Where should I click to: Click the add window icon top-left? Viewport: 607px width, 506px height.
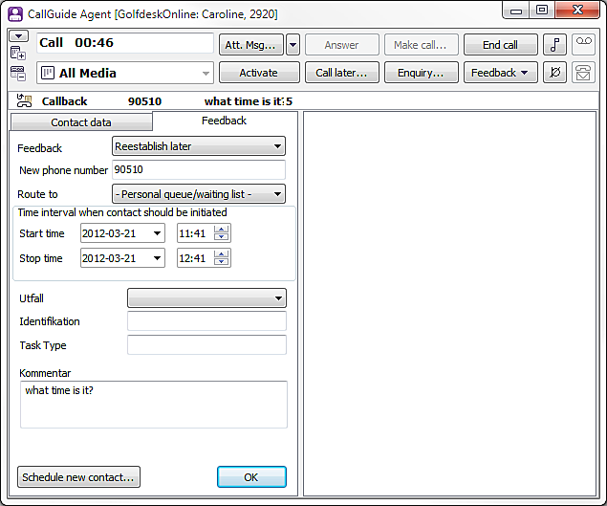[x=17, y=53]
